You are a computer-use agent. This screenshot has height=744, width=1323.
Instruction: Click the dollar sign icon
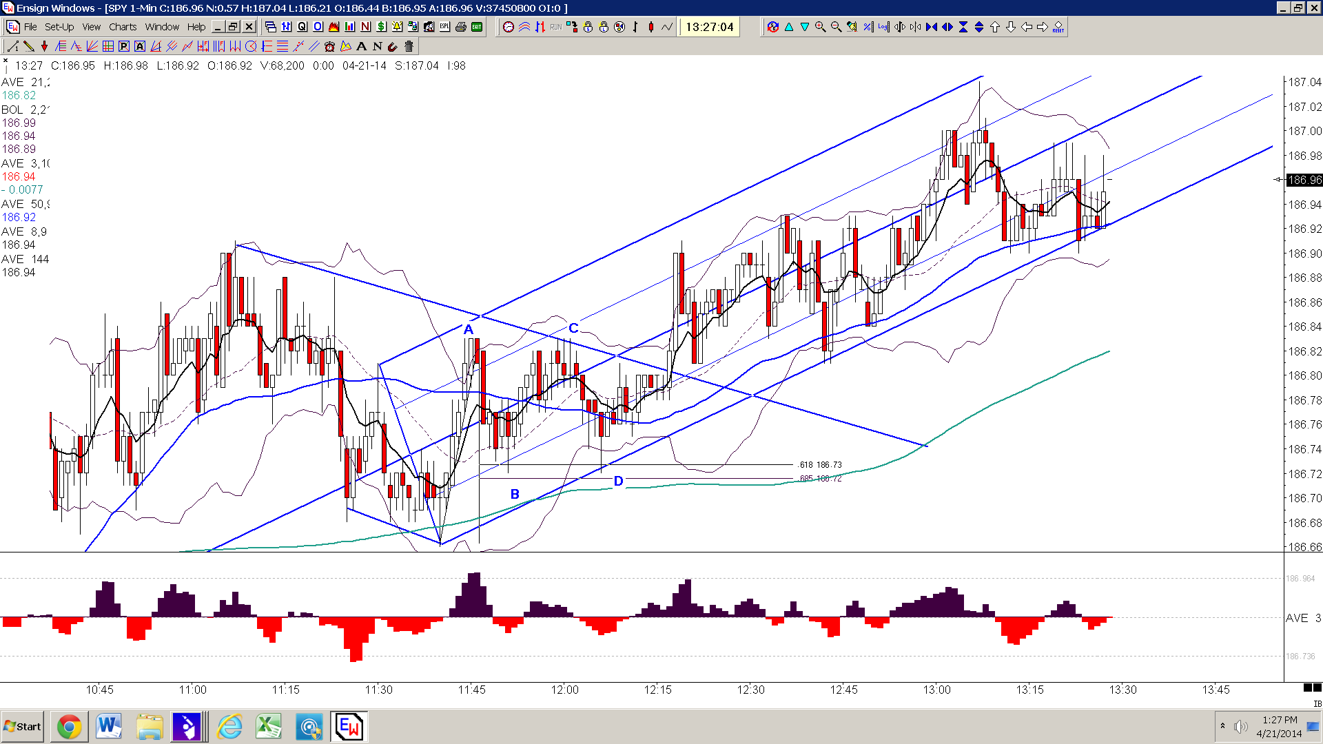[381, 27]
